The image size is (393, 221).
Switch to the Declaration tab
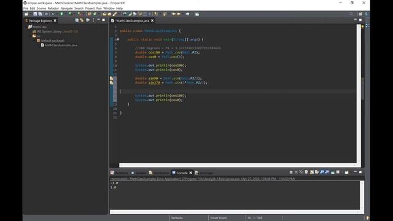pyautogui.click(x=159, y=173)
